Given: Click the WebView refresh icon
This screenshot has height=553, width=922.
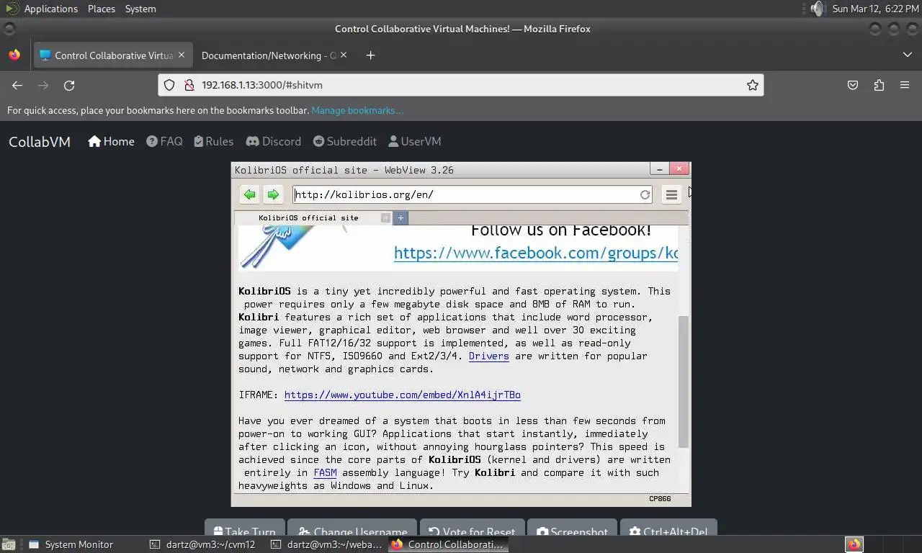Looking at the screenshot, I should coord(645,194).
